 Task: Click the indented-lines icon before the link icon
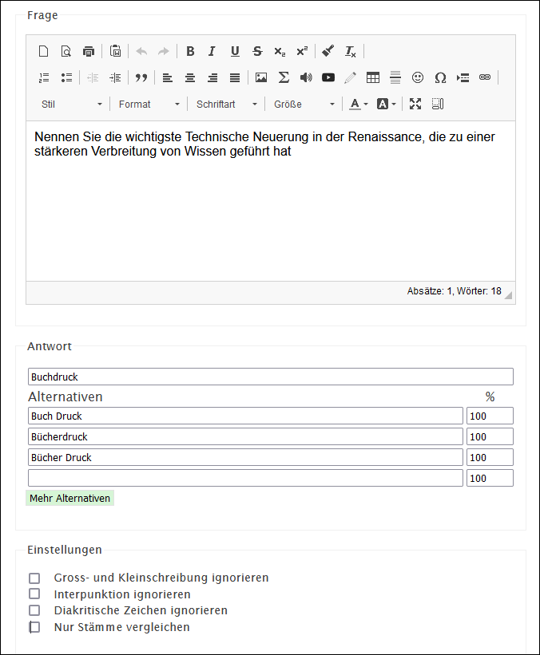[463, 77]
